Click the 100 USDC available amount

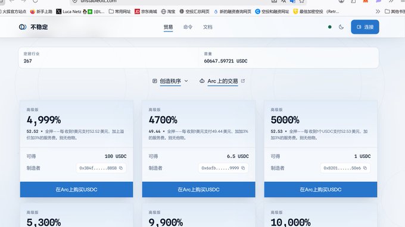coord(116,156)
